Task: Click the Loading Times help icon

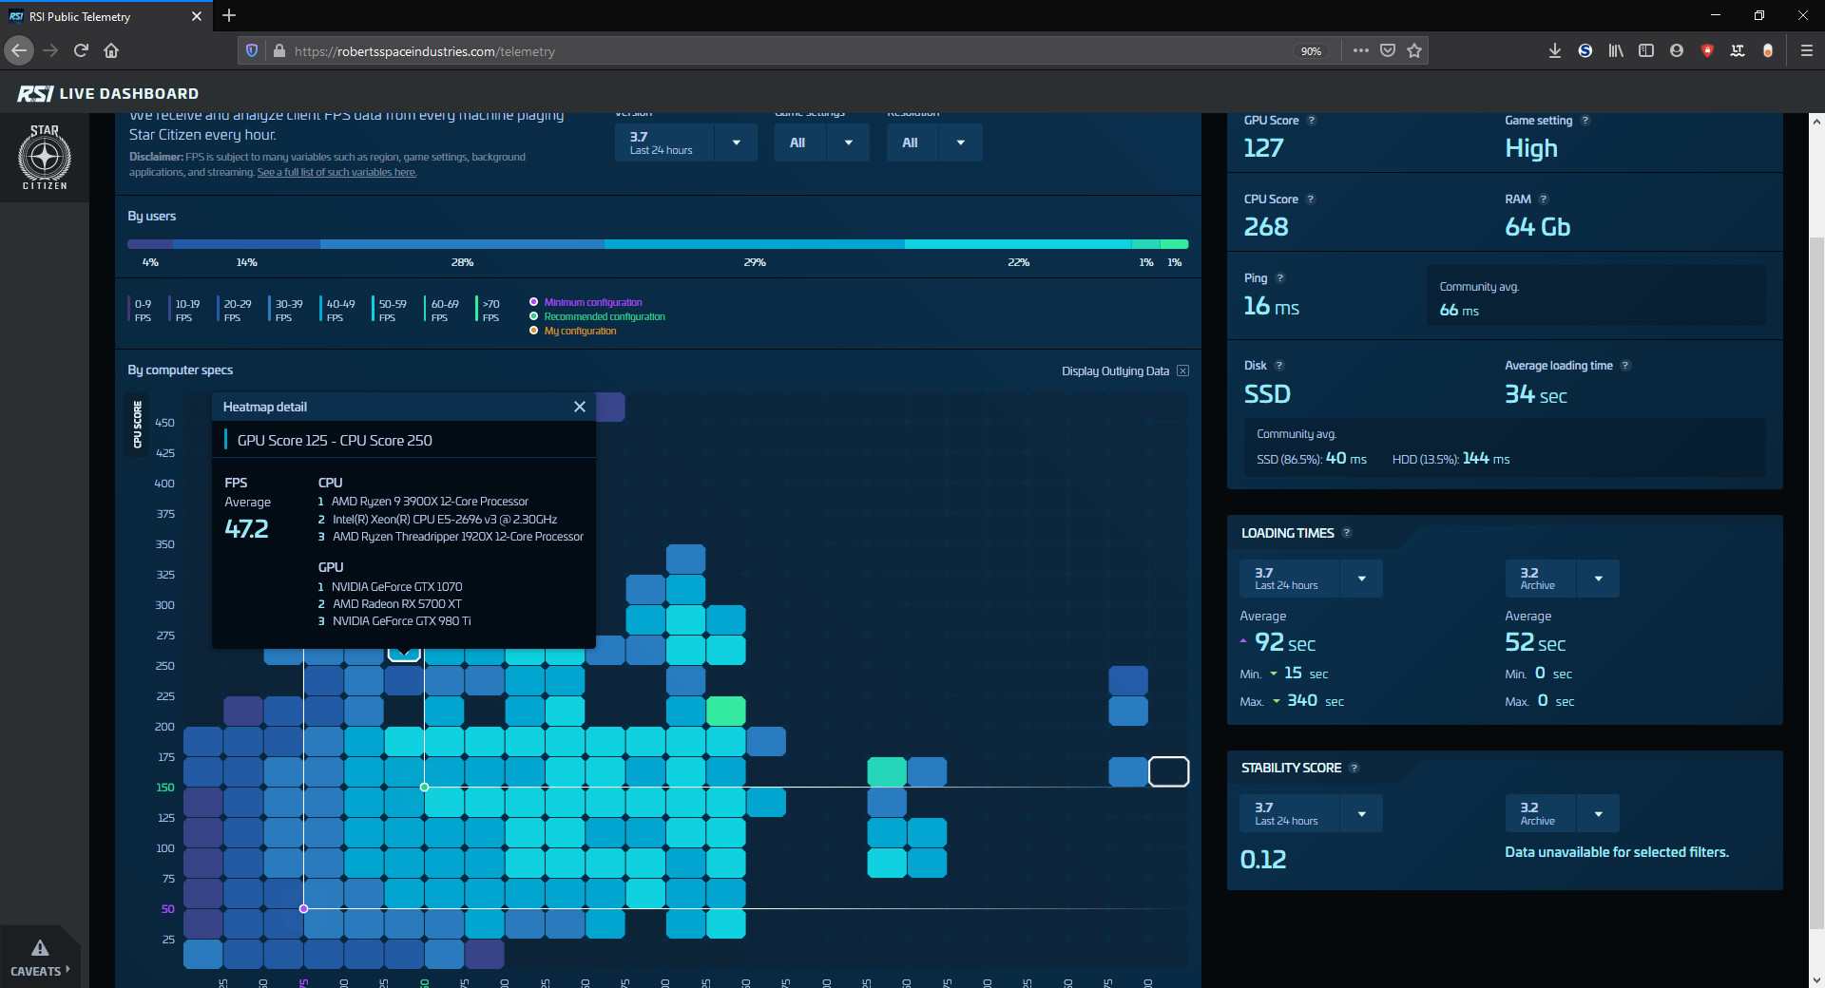Action: pos(1347,533)
